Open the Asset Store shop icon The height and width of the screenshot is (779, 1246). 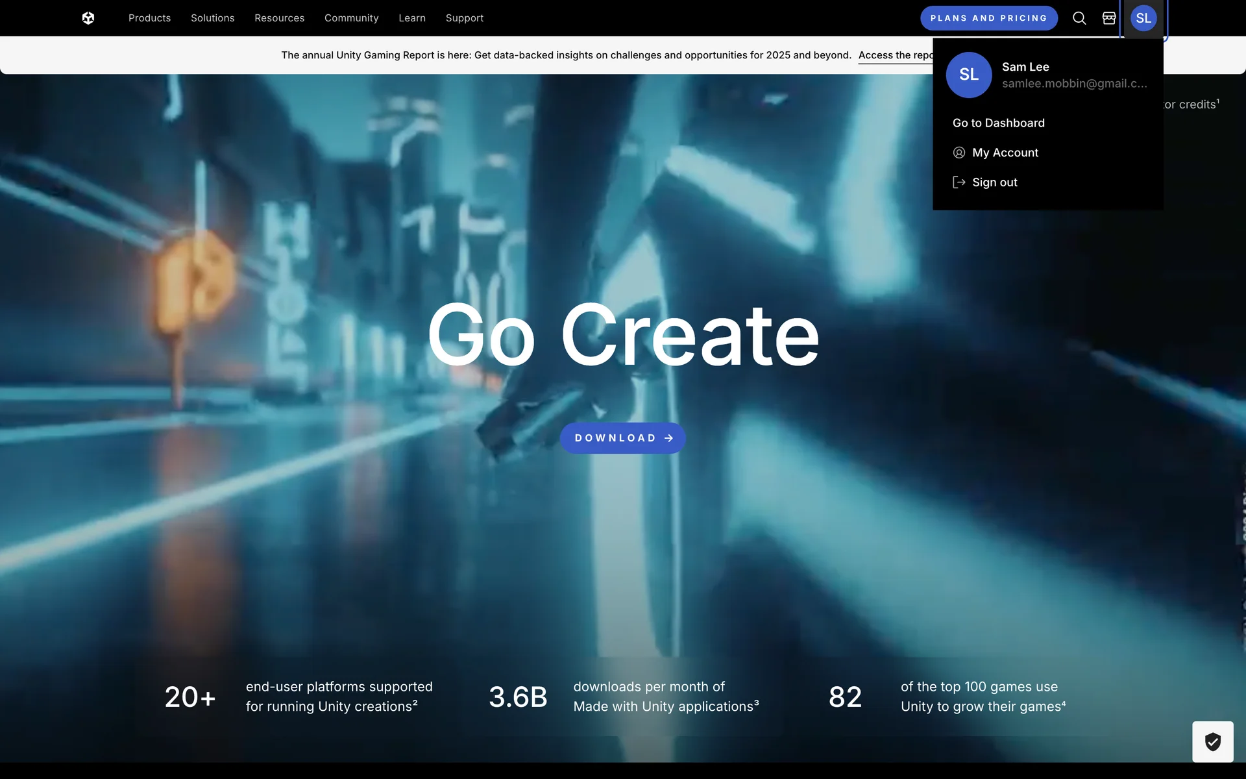pyautogui.click(x=1109, y=18)
